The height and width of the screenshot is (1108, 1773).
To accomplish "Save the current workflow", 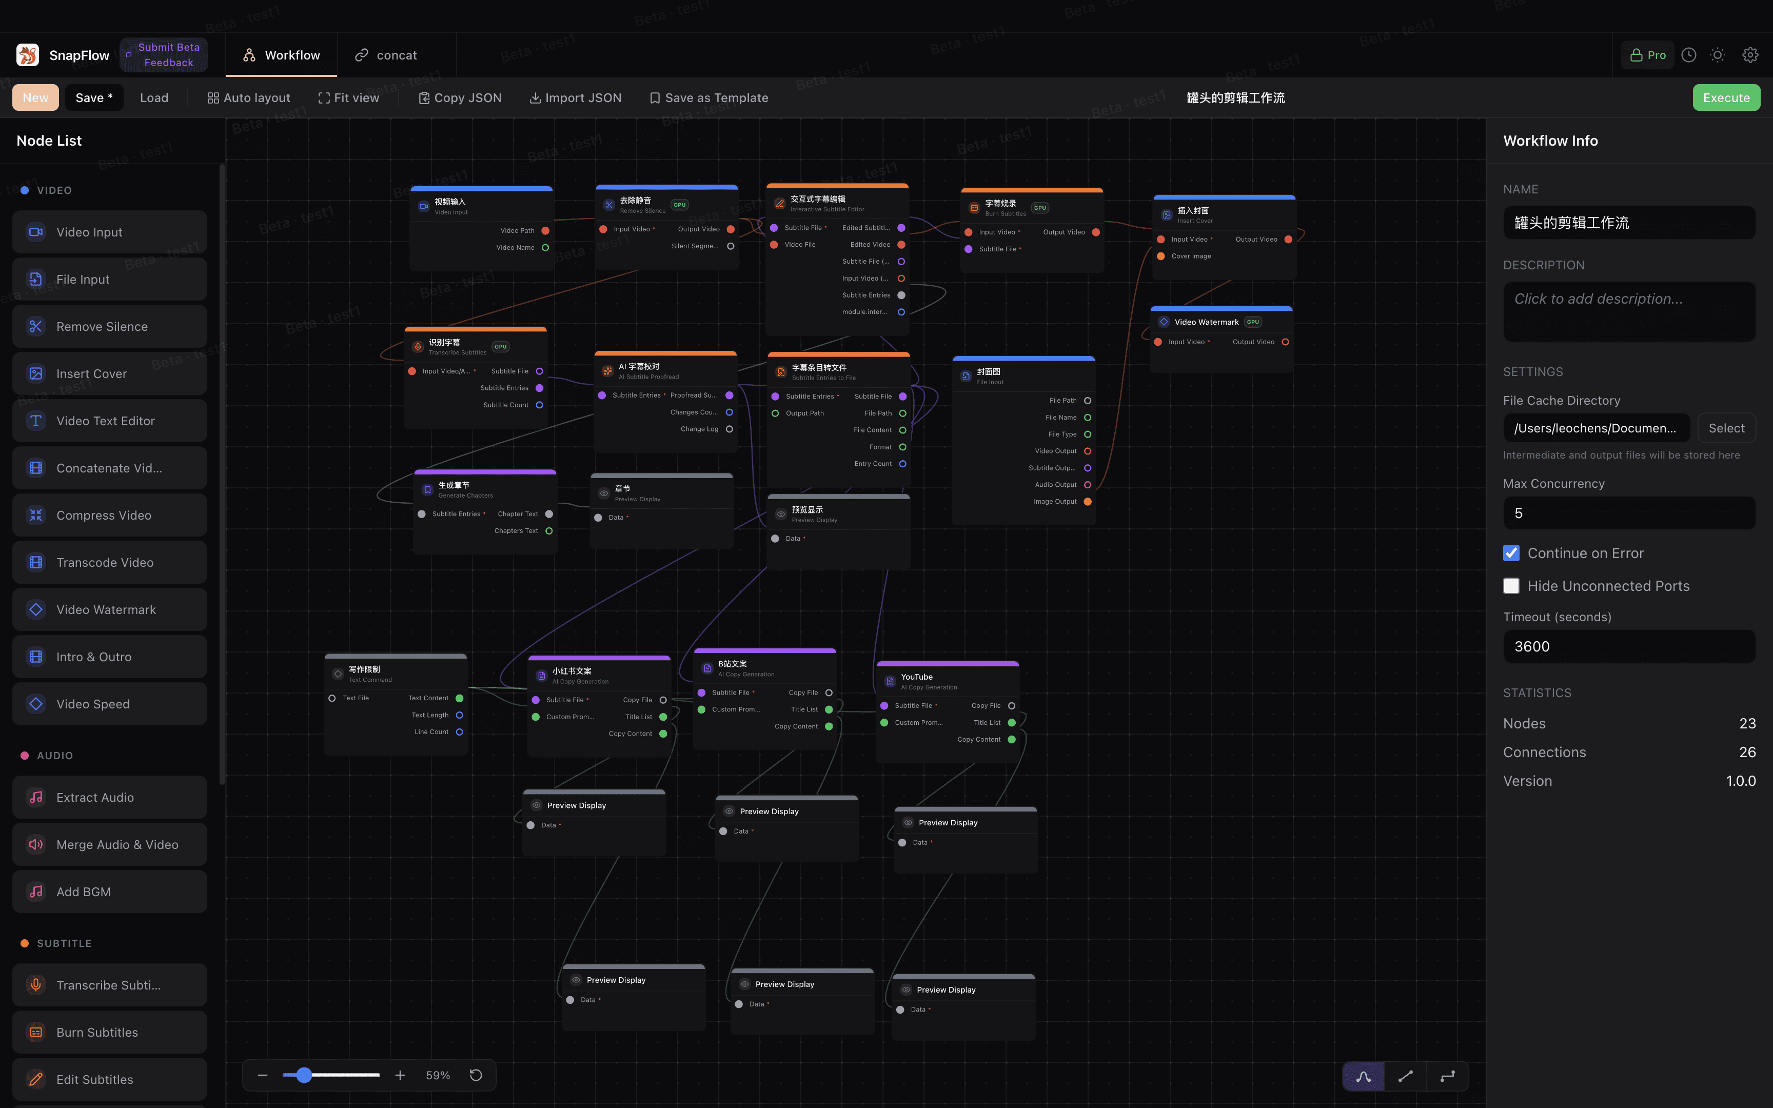I will 94,97.
